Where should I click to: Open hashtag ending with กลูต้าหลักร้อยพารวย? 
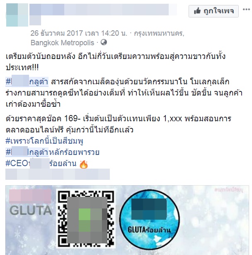pos(52,152)
